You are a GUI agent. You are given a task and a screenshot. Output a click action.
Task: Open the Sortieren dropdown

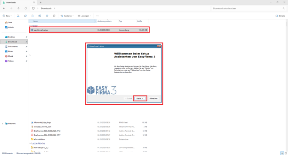[67, 16]
